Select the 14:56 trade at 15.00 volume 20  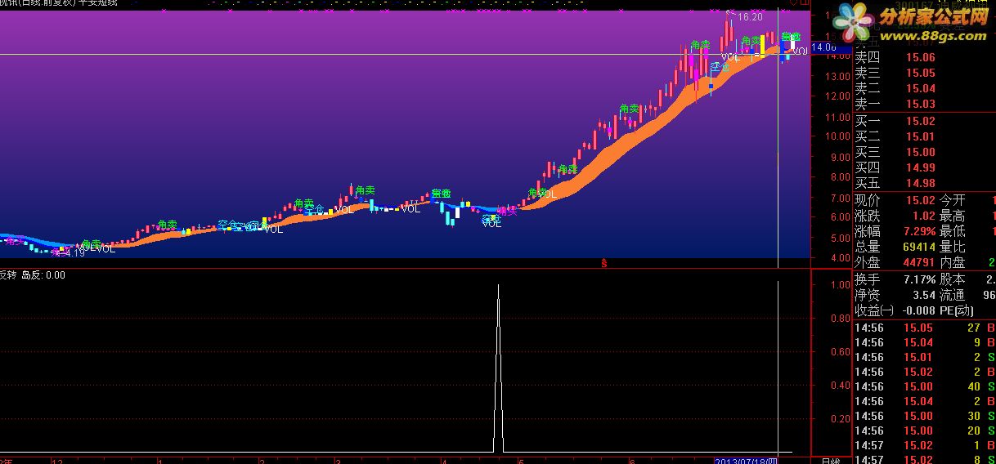point(925,431)
